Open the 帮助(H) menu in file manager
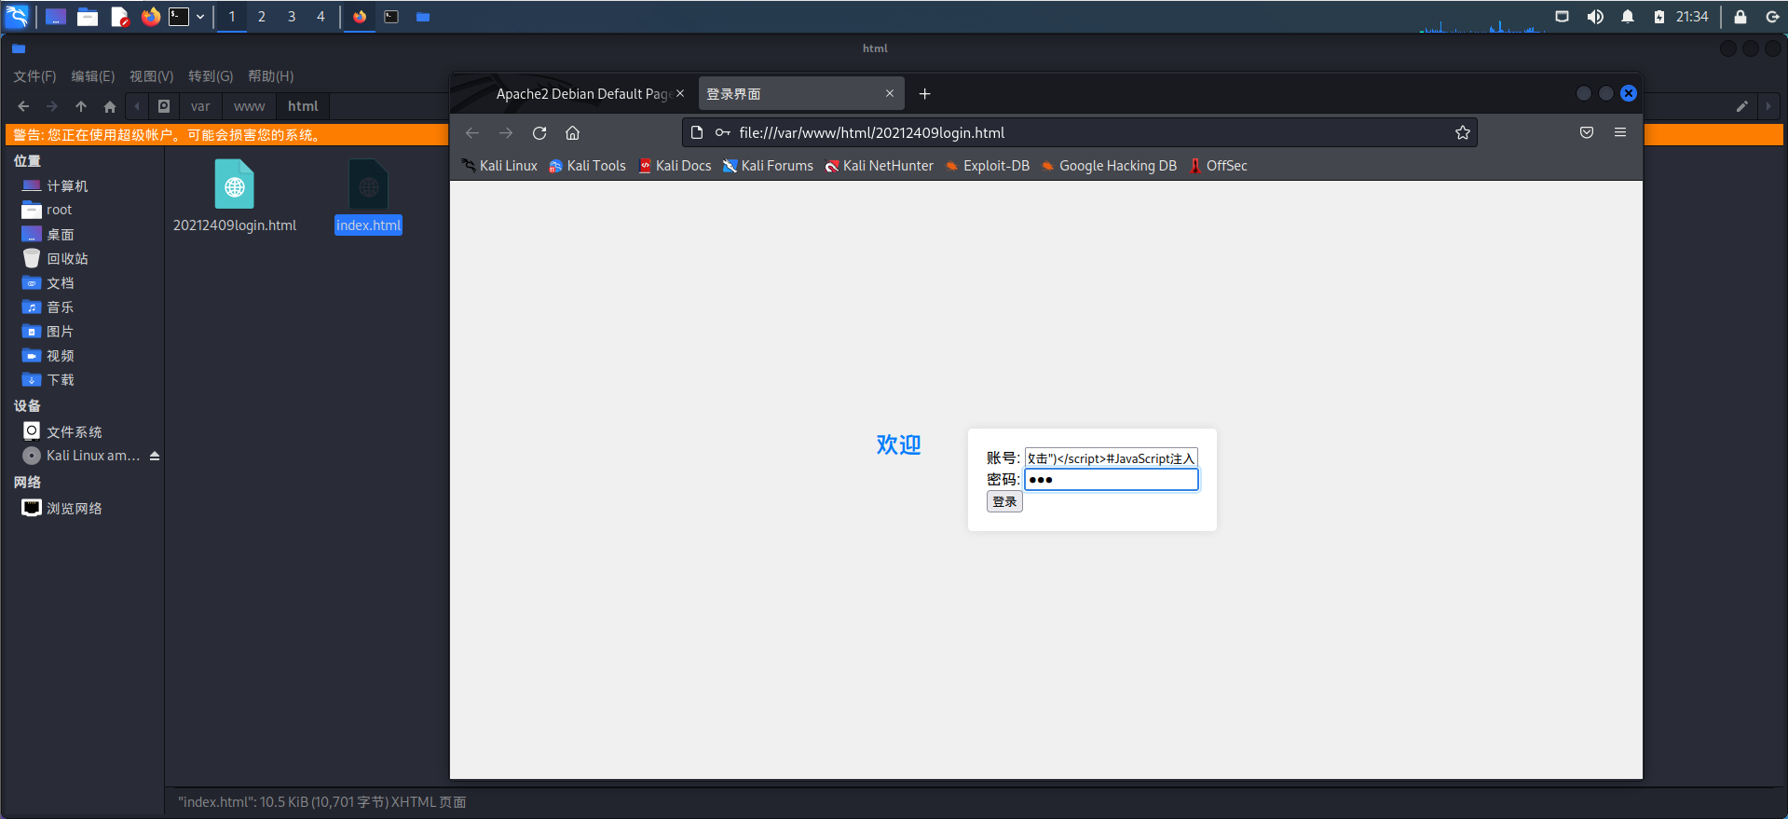1788x819 pixels. (271, 76)
